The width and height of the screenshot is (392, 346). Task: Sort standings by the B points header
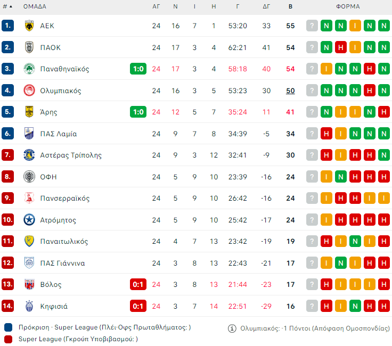click(x=290, y=7)
